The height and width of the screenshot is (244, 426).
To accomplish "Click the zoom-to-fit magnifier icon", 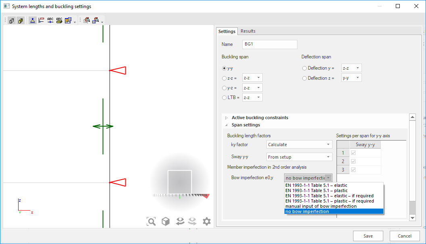I will pos(151,221).
